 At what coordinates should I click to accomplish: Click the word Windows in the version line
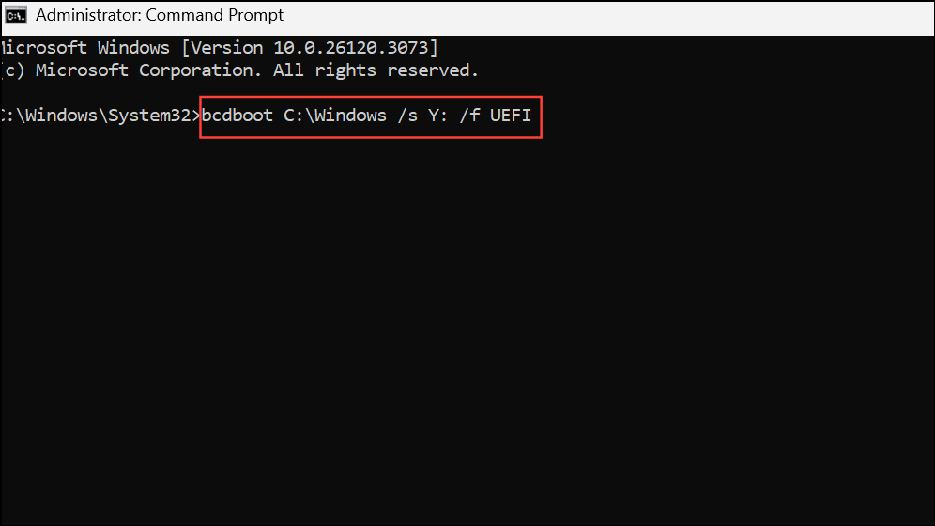[x=133, y=48]
